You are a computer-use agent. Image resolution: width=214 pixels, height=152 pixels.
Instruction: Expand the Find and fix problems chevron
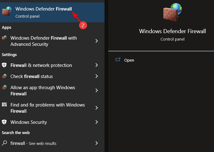[x=97, y=108]
